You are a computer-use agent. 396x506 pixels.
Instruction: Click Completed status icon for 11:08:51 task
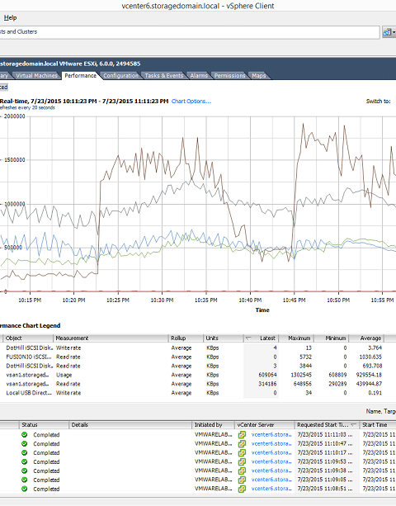pos(25,489)
